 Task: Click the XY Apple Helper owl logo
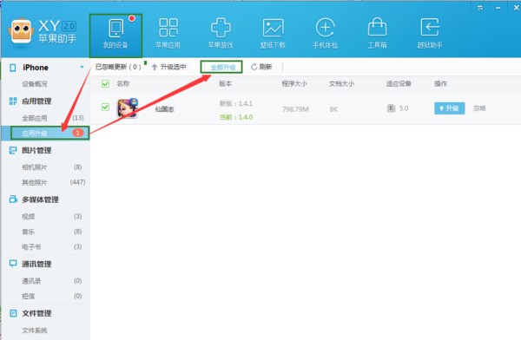tap(21, 31)
